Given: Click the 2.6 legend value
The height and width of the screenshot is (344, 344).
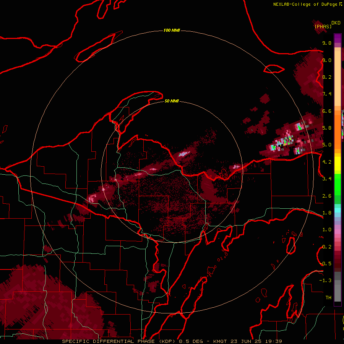Looking at the screenshot, I should coord(327,196).
